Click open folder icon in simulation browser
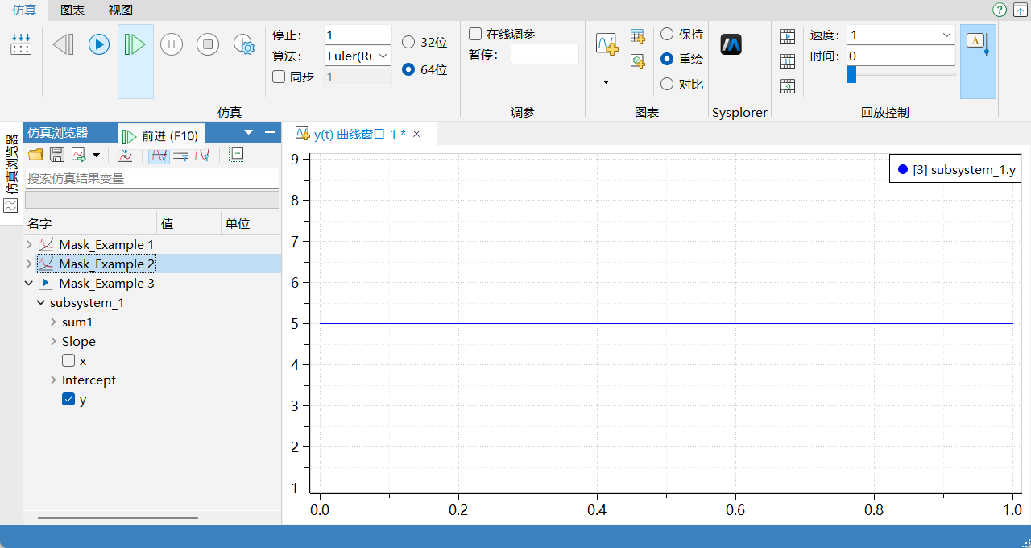 pyautogui.click(x=35, y=155)
